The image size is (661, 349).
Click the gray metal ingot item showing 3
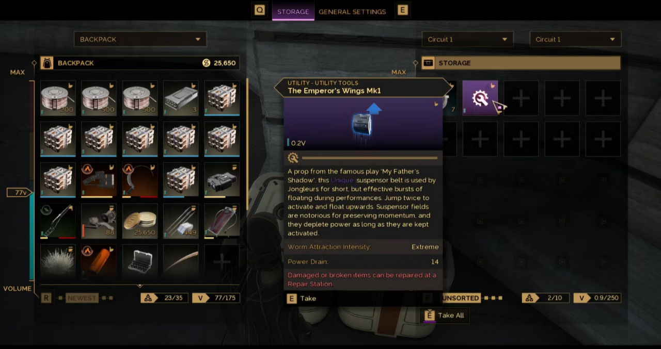tap(181, 98)
